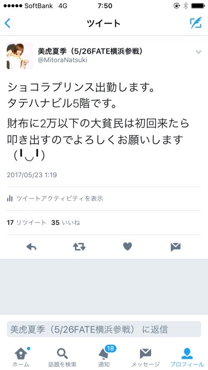The height and width of the screenshot is (370, 208).
Task: Open the tweet options chevron menu
Action: point(198,52)
